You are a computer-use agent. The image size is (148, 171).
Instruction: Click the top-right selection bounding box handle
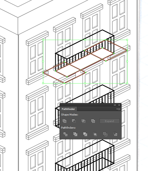pos(127,40)
